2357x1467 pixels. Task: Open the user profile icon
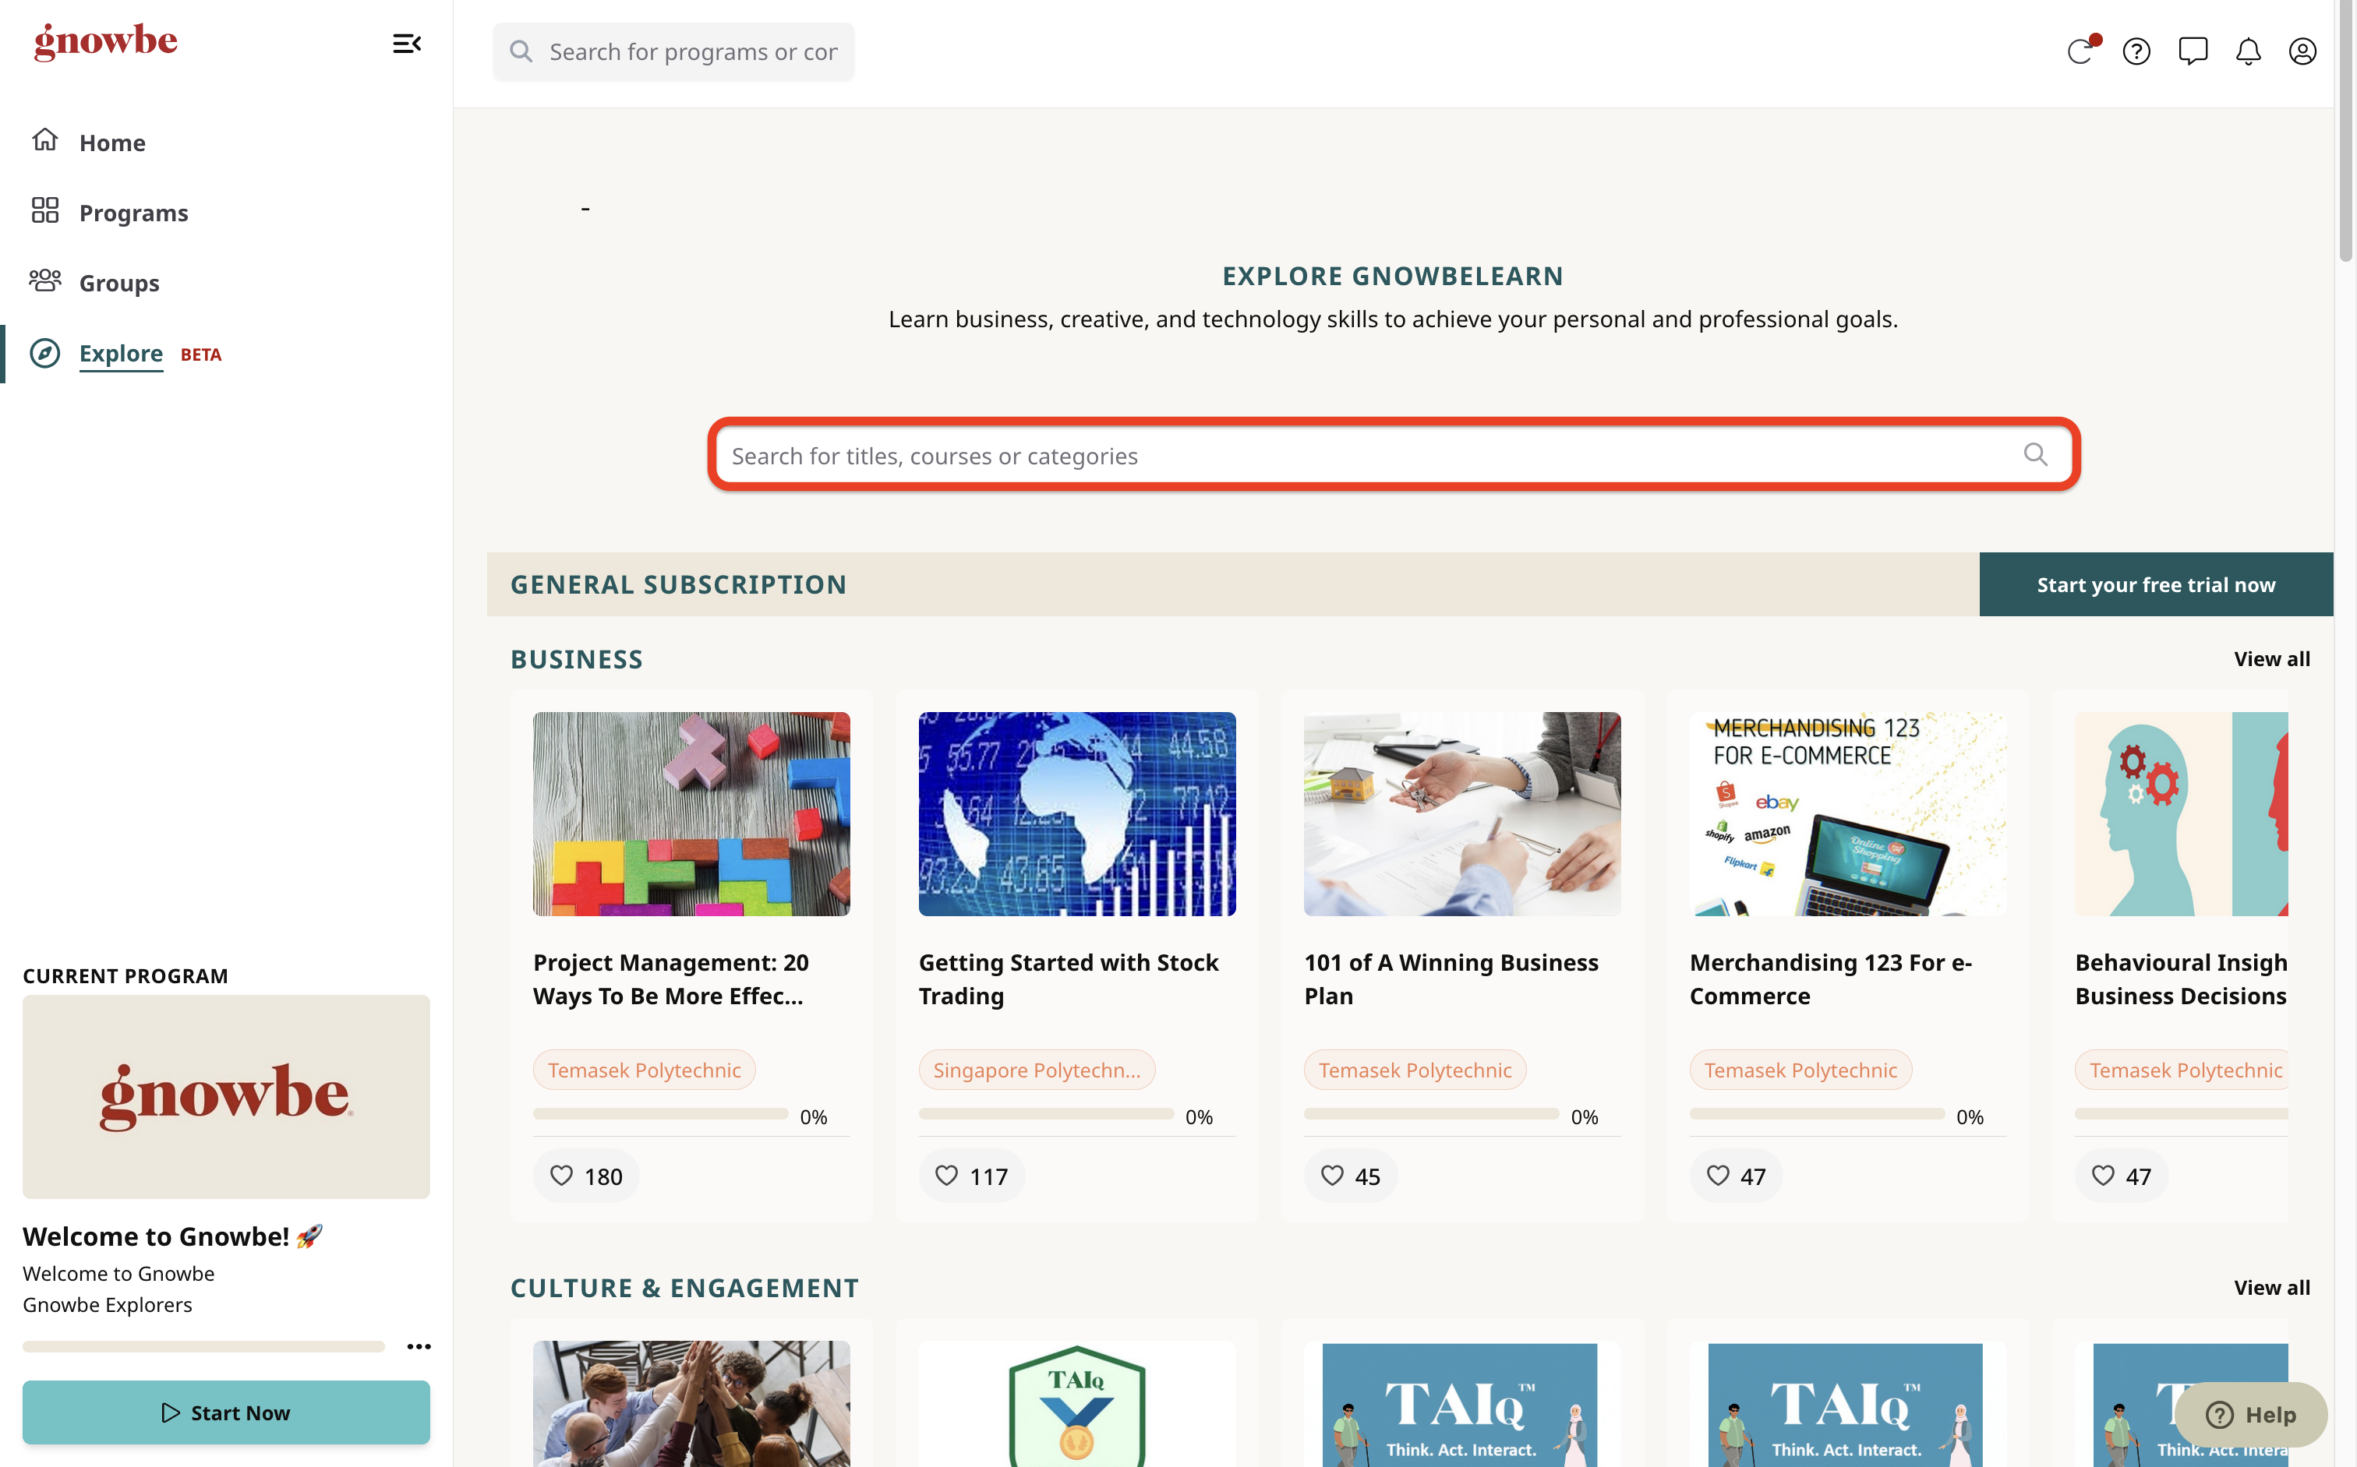2302,51
